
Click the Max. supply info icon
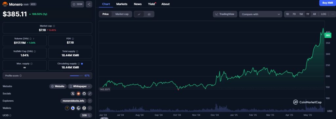31,64
